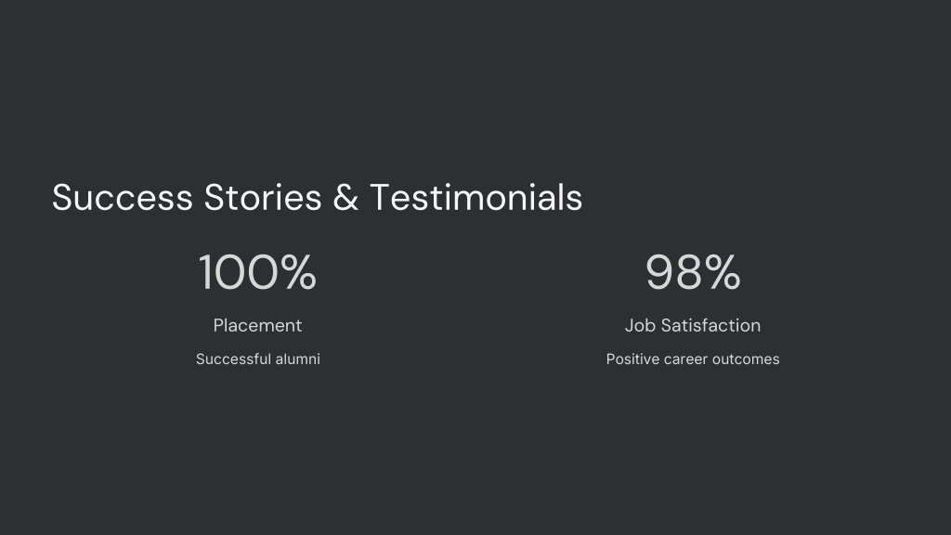Click the word Success in the title
Viewport: 951px width, 535px height.
pyautogui.click(x=123, y=198)
